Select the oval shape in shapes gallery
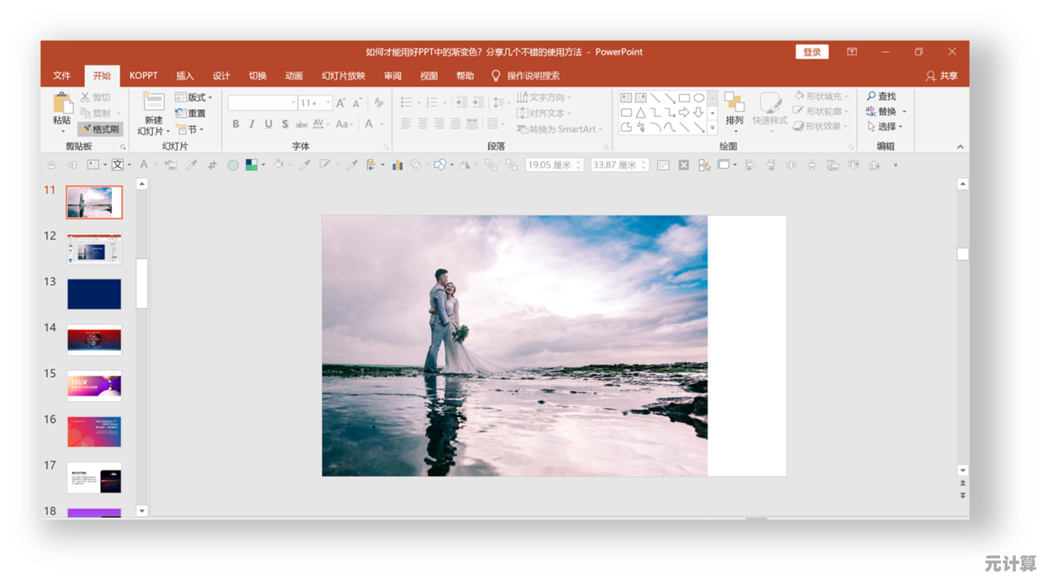Screen dimensions: 1042x579 tap(698, 98)
